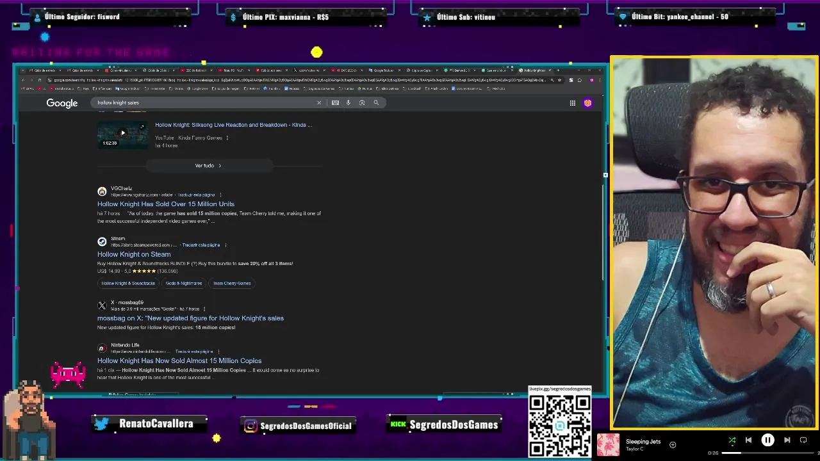Open the Google account avatar menu
The width and height of the screenshot is (820, 461).
[x=587, y=103]
